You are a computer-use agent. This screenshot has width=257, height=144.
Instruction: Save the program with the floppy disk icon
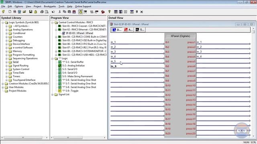pyautogui.click(x=31, y=12)
